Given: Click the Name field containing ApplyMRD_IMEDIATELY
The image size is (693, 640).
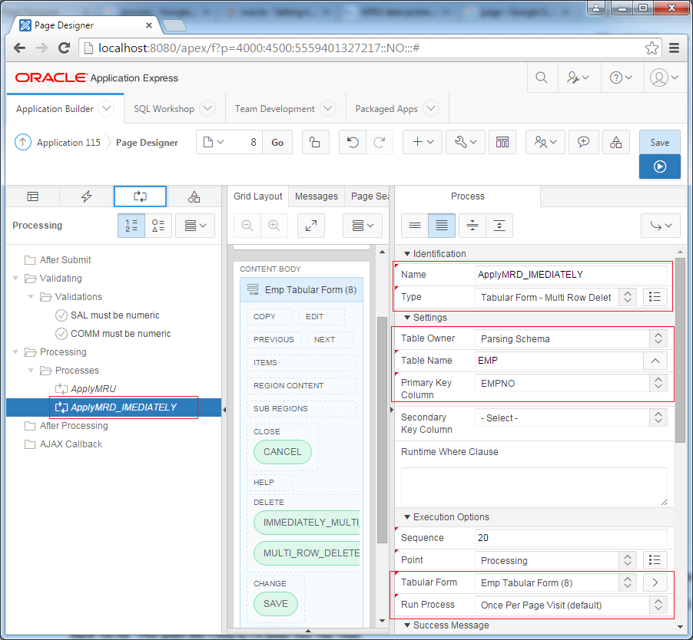Looking at the screenshot, I should tap(571, 275).
